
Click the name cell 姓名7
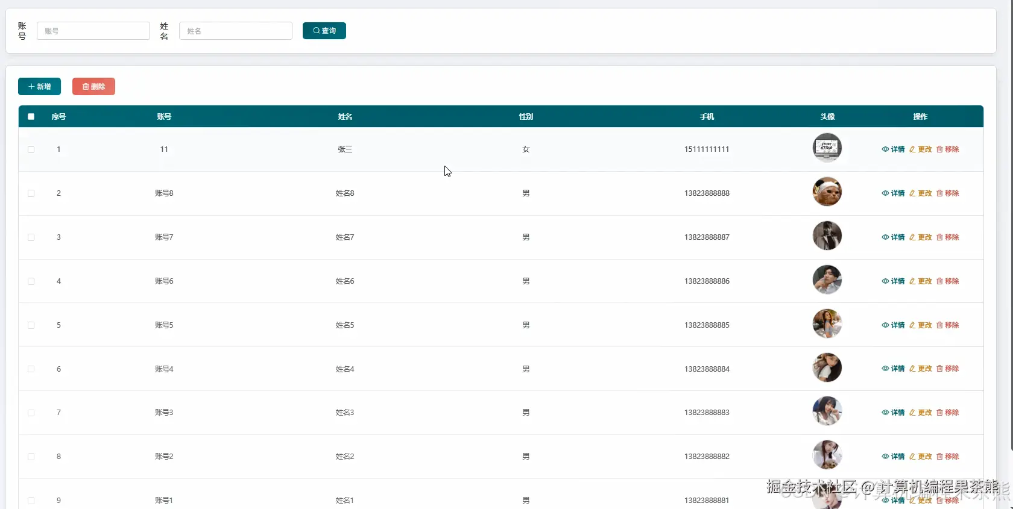point(345,237)
